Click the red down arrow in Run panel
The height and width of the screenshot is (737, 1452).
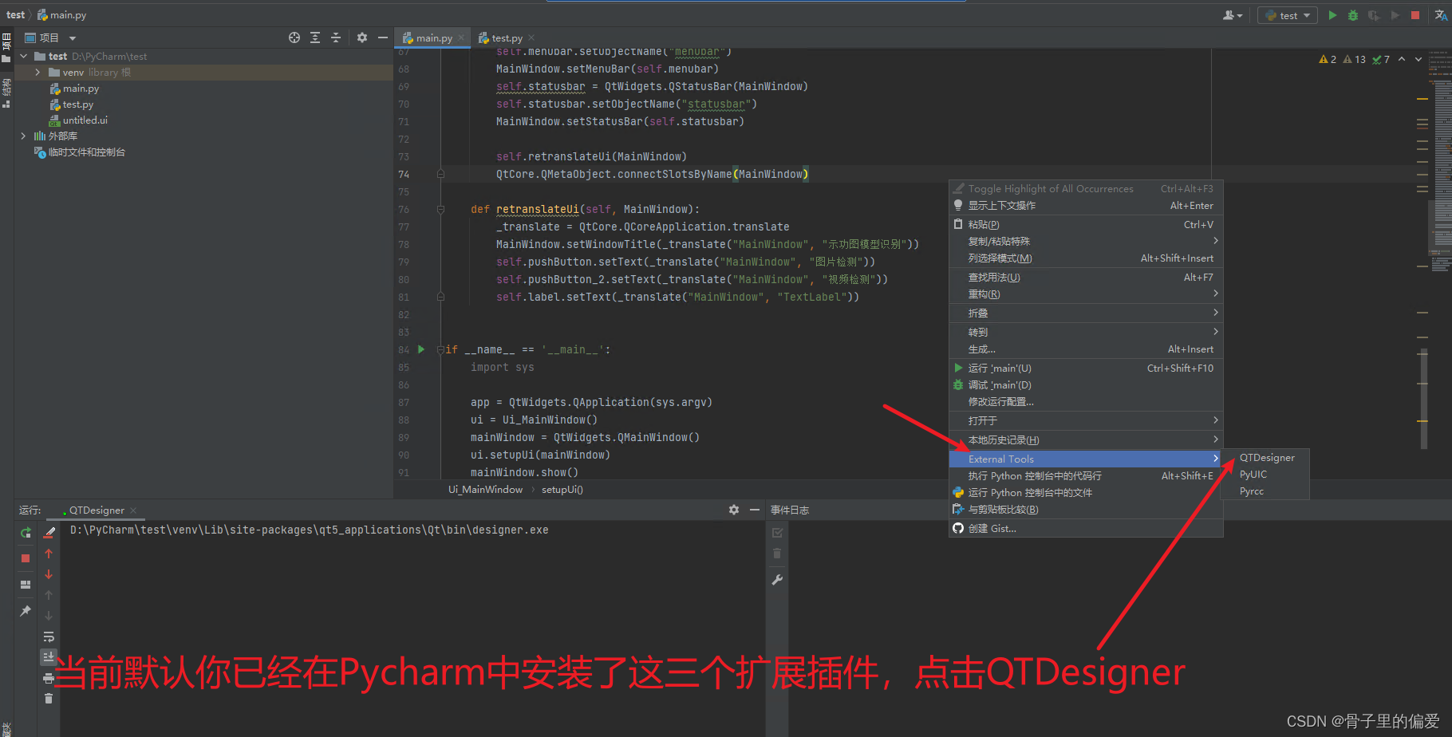click(x=49, y=574)
